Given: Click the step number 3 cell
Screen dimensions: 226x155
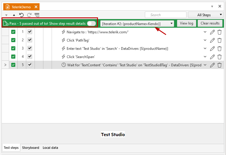Looking at the screenshot, I should click(23, 48).
